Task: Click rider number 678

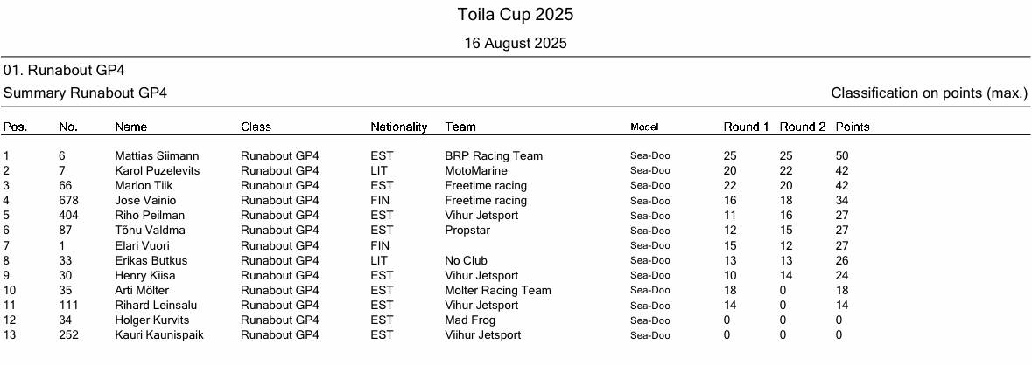Action: (69, 201)
